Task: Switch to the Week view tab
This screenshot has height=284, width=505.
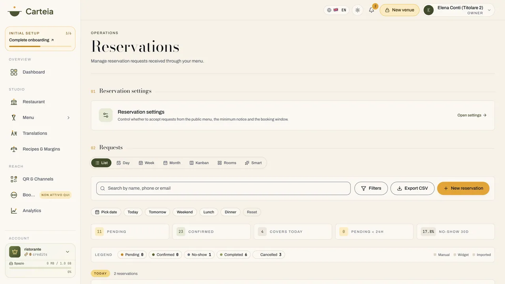Action: (x=146, y=163)
